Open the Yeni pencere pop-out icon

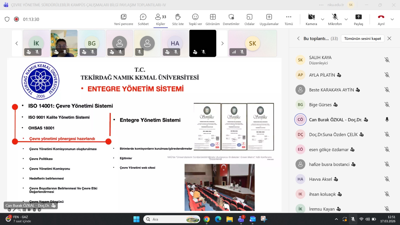click(123, 17)
